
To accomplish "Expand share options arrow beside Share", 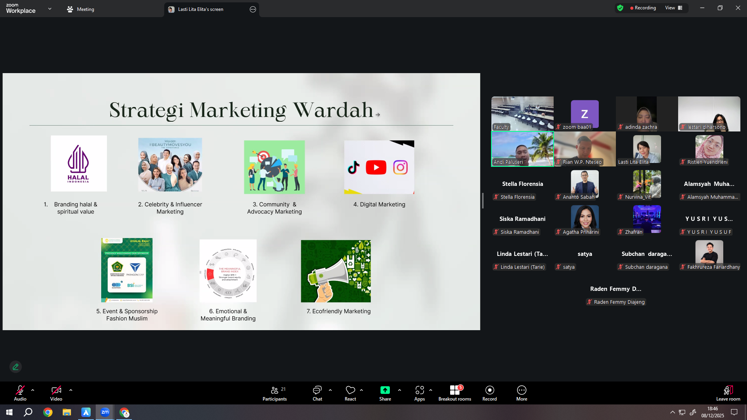I will tap(400, 390).
